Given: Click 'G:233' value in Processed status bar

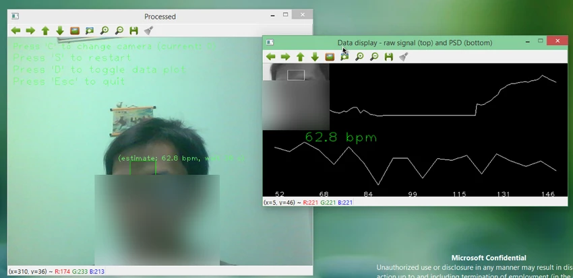Looking at the screenshot, I should 80,271.
